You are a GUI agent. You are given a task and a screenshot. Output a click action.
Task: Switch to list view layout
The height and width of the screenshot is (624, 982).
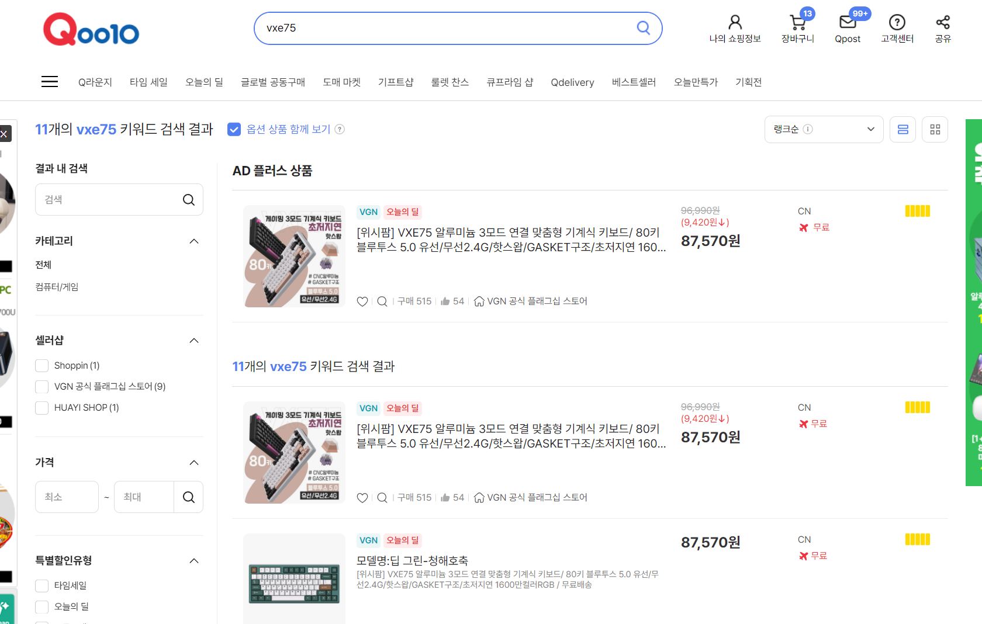pos(903,129)
